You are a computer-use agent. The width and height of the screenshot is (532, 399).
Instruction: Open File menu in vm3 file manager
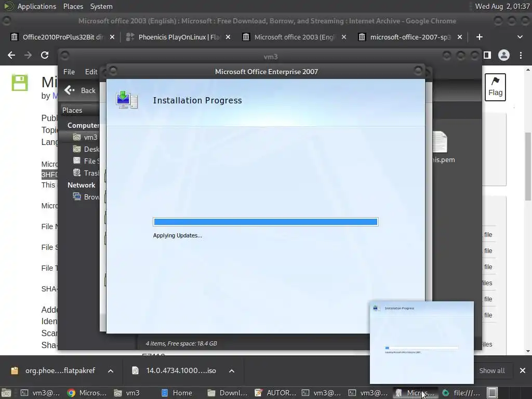point(69,72)
